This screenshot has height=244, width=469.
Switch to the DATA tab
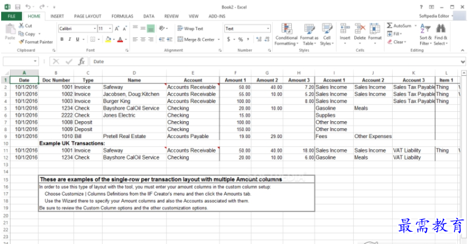point(149,16)
